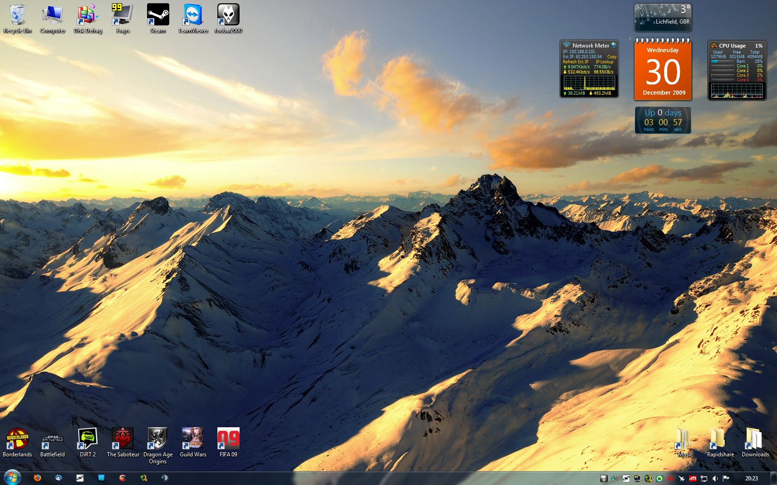Select the Disk Defrag desktop icon

click(87, 15)
